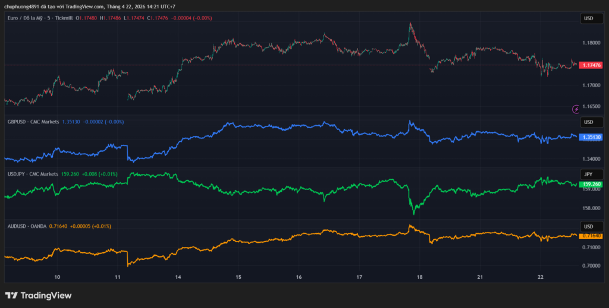The height and width of the screenshot is (308, 609).
Task: Select the AUDUSD OANDA legend label
Action: coord(27,226)
